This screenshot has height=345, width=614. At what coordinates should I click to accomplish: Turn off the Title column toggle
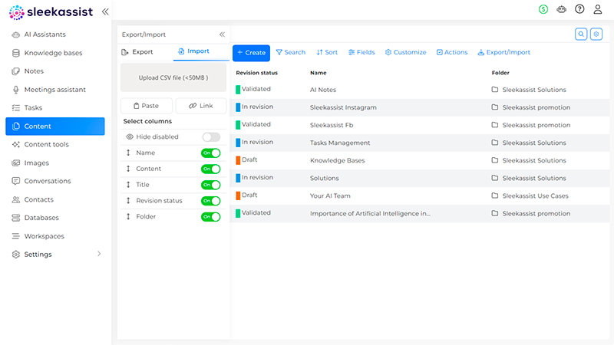(210, 185)
